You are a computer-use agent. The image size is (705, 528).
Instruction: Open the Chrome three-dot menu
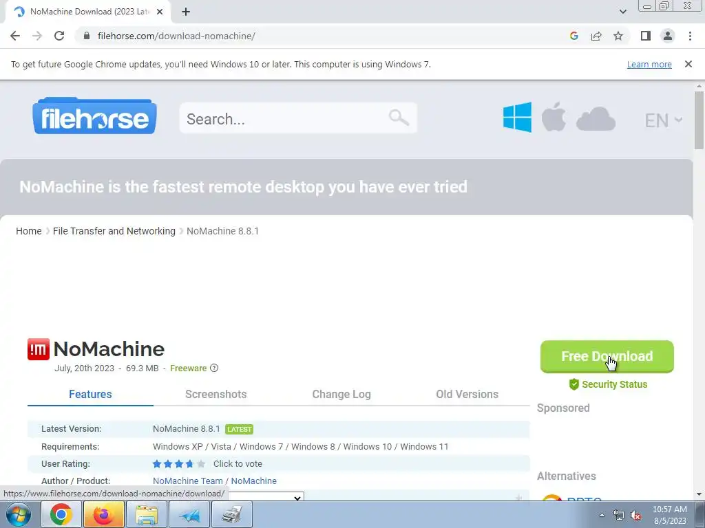point(690,36)
